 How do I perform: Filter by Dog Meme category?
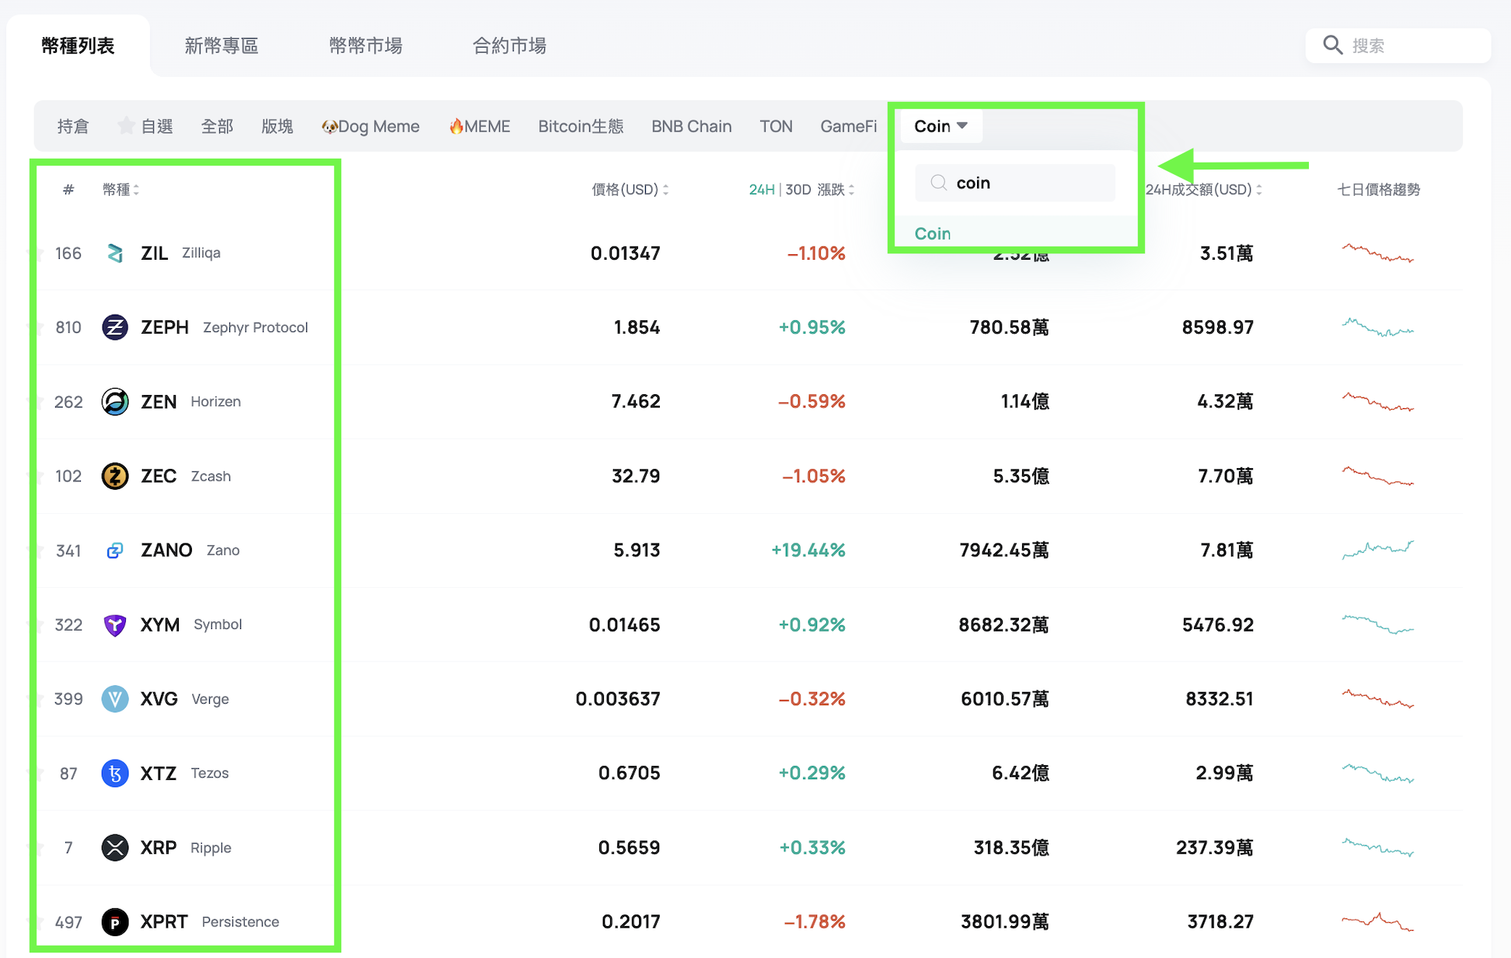pos(371,126)
